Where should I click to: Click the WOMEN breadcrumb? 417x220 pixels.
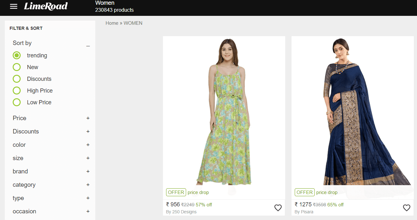(133, 23)
